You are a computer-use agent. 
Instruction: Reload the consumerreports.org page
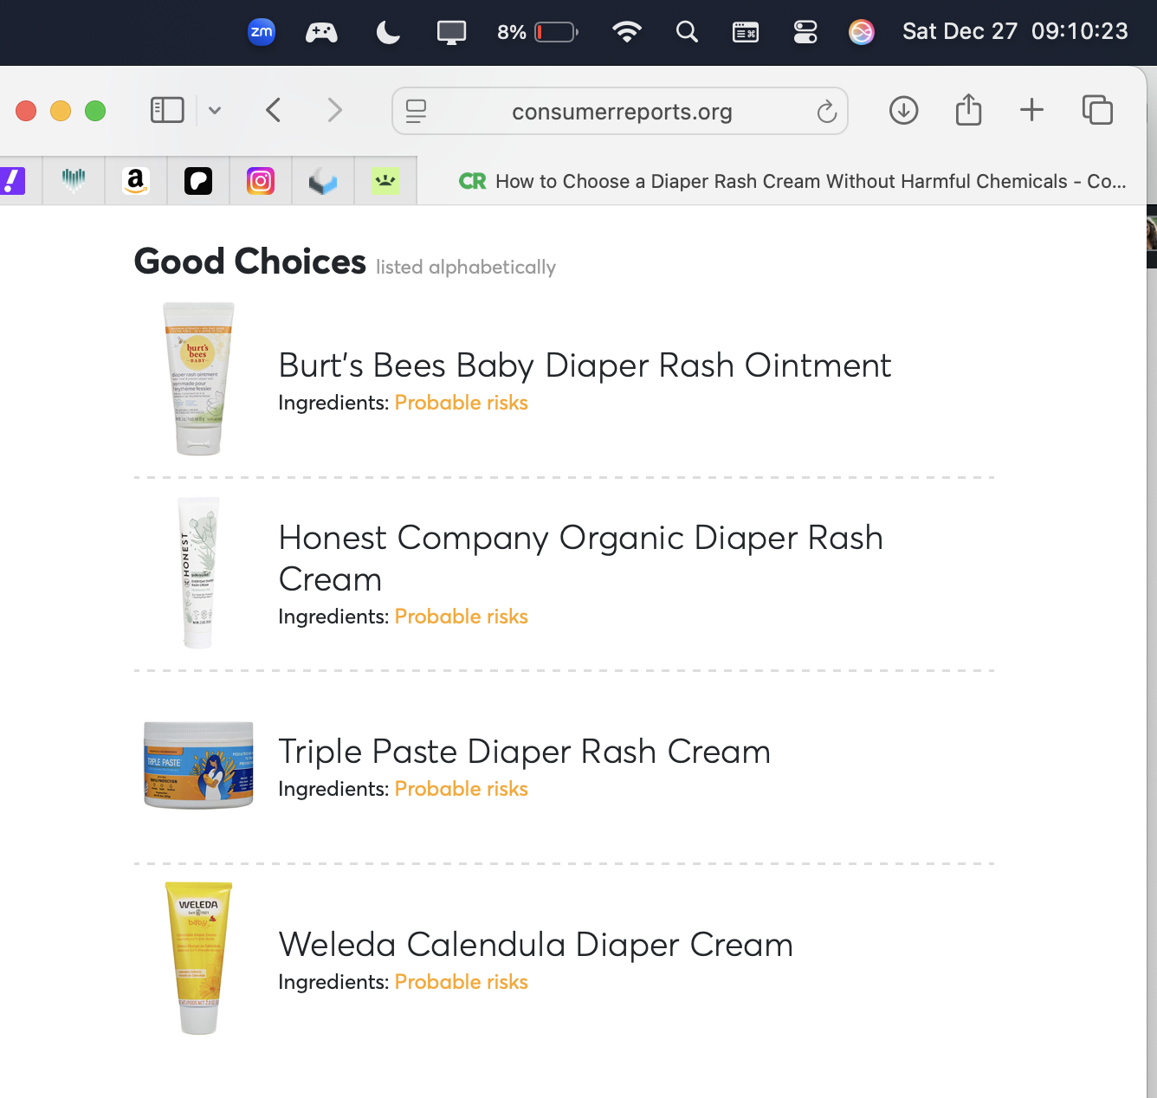point(826,112)
